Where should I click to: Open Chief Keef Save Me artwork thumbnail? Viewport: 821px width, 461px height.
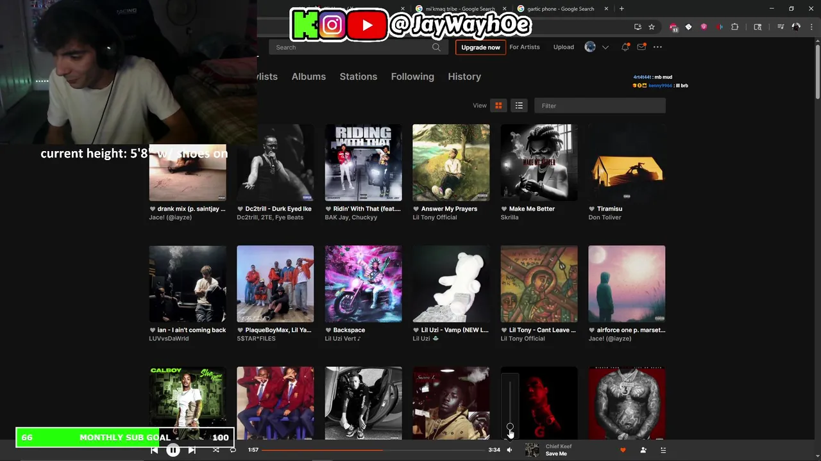[x=532, y=450]
